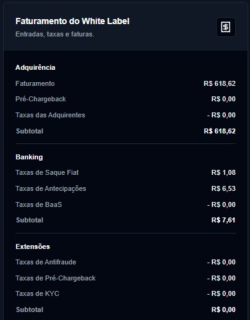Click the Taxas das Adquirentes label
Screen dimensions: 250x320
pyautogui.click(x=50, y=115)
